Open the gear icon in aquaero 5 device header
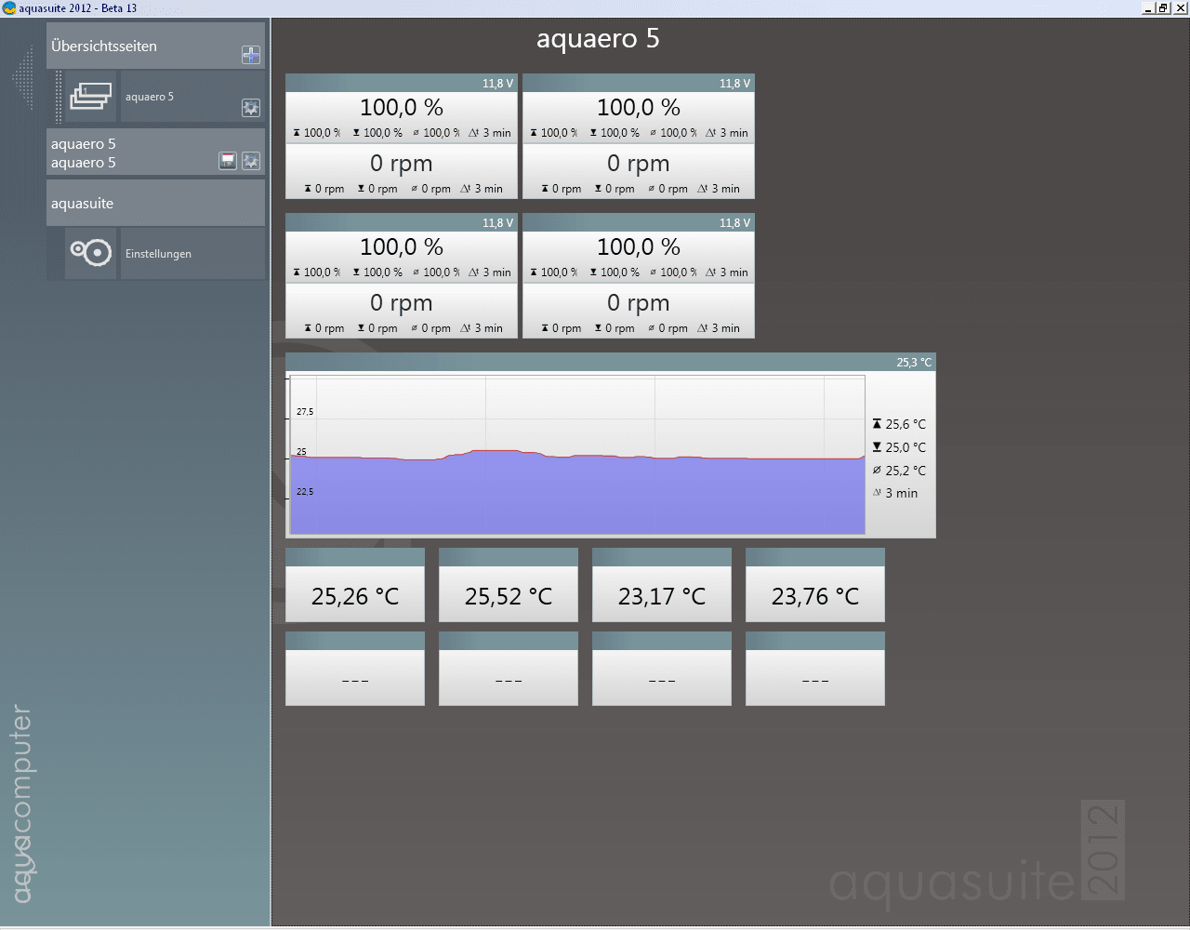Viewport: 1190px width, 930px height. point(251,161)
